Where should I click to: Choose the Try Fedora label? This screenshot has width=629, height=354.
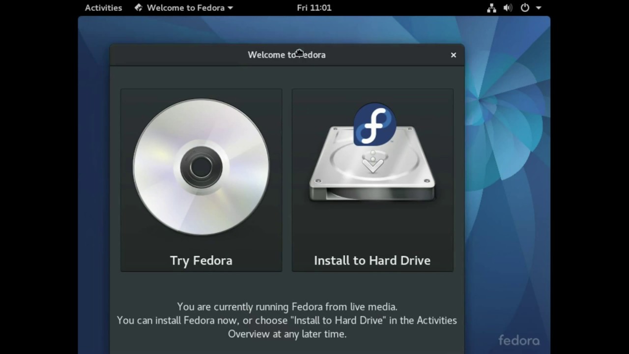point(201,261)
